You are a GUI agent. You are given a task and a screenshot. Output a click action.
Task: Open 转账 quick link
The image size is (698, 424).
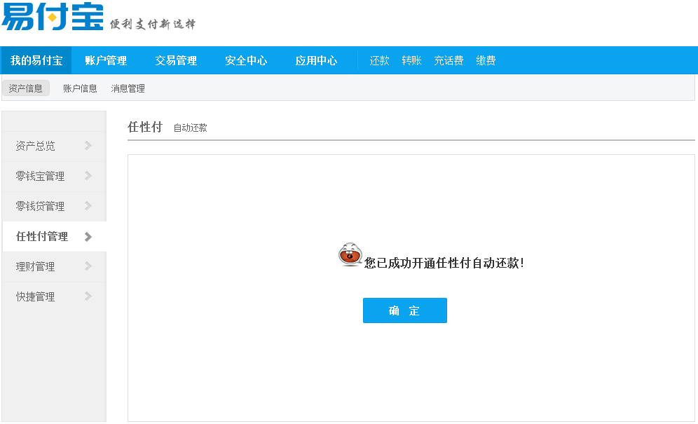411,60
